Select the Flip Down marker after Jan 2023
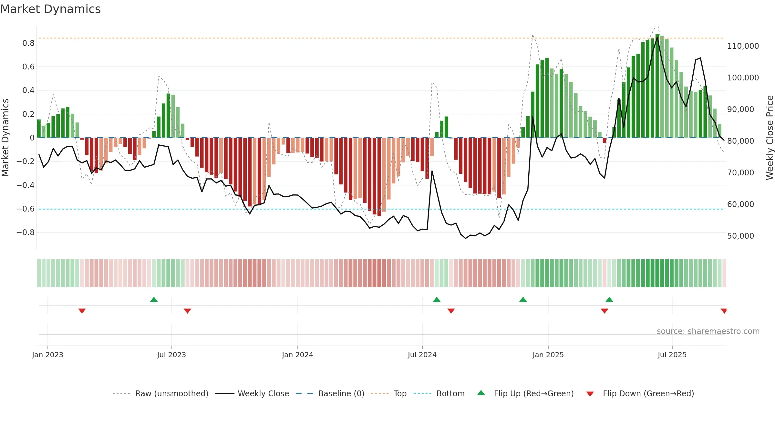The image size is (775, 436). (x=82, y=311)
